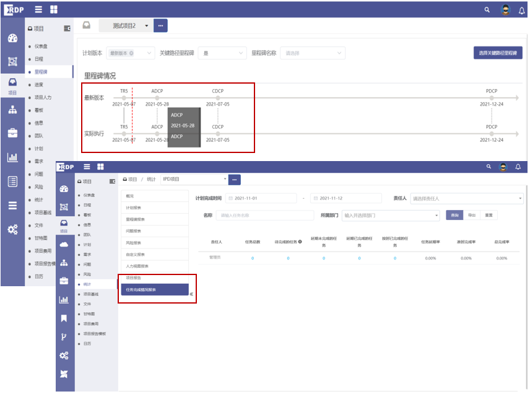Open the bookmark icon in lower sidebar
This screenshot has height=394, width=530.
coord(64,318)
